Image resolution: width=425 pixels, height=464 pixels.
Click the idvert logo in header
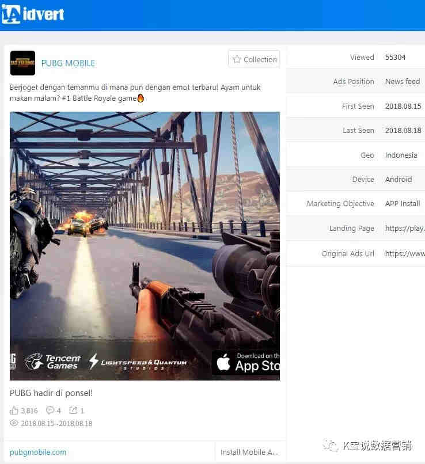click(x=33, y=14)
